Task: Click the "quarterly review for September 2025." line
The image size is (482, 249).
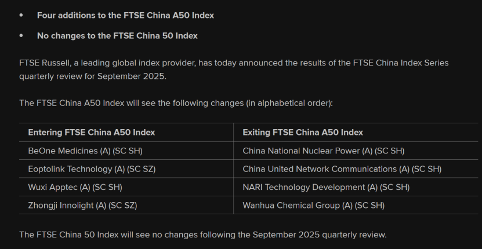Action: click(x=92, y=76)
